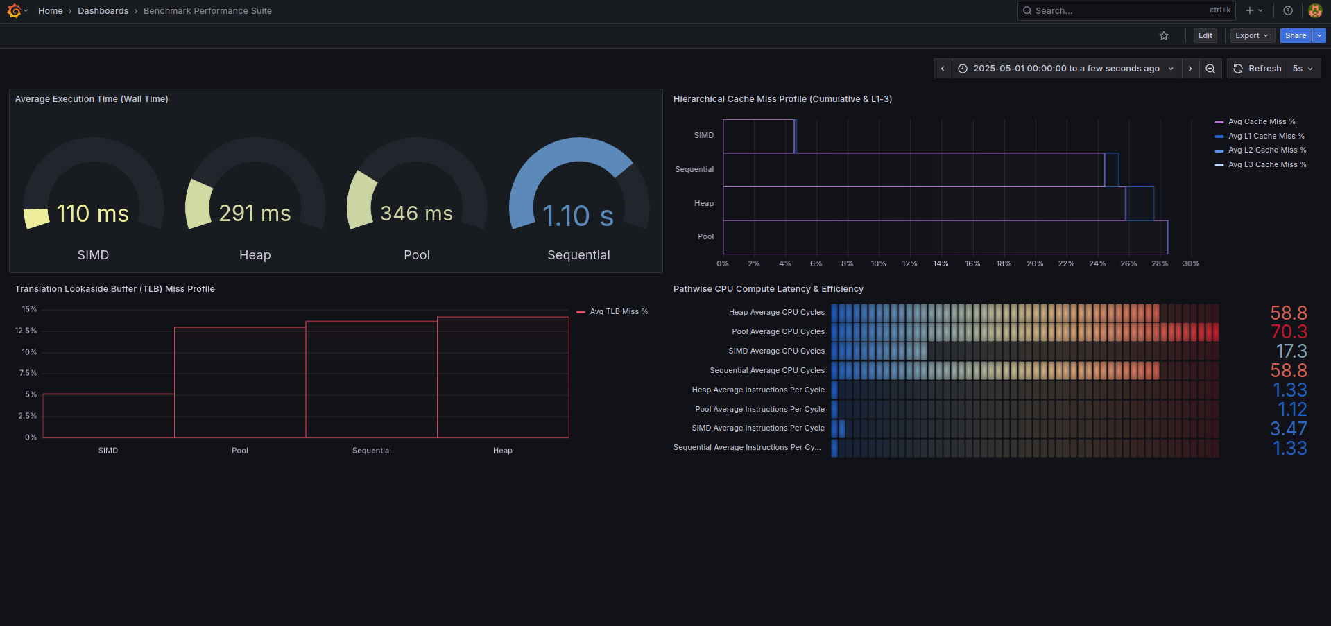Shift time range forward with right arrow

(1190, 69)
